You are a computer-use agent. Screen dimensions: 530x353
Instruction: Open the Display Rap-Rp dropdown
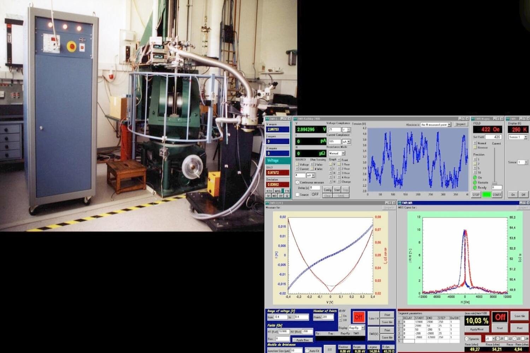(357, 328)
